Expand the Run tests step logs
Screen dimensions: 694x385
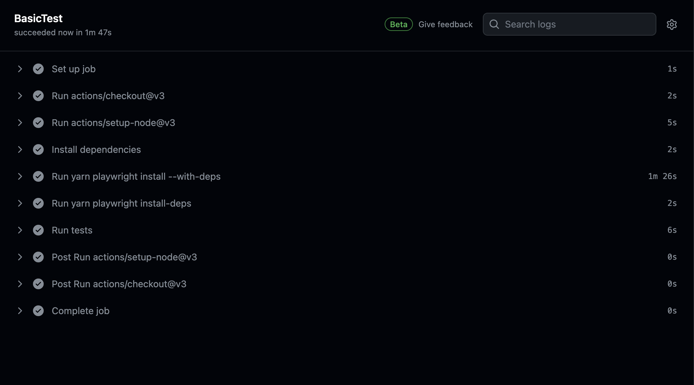[20, 230]
